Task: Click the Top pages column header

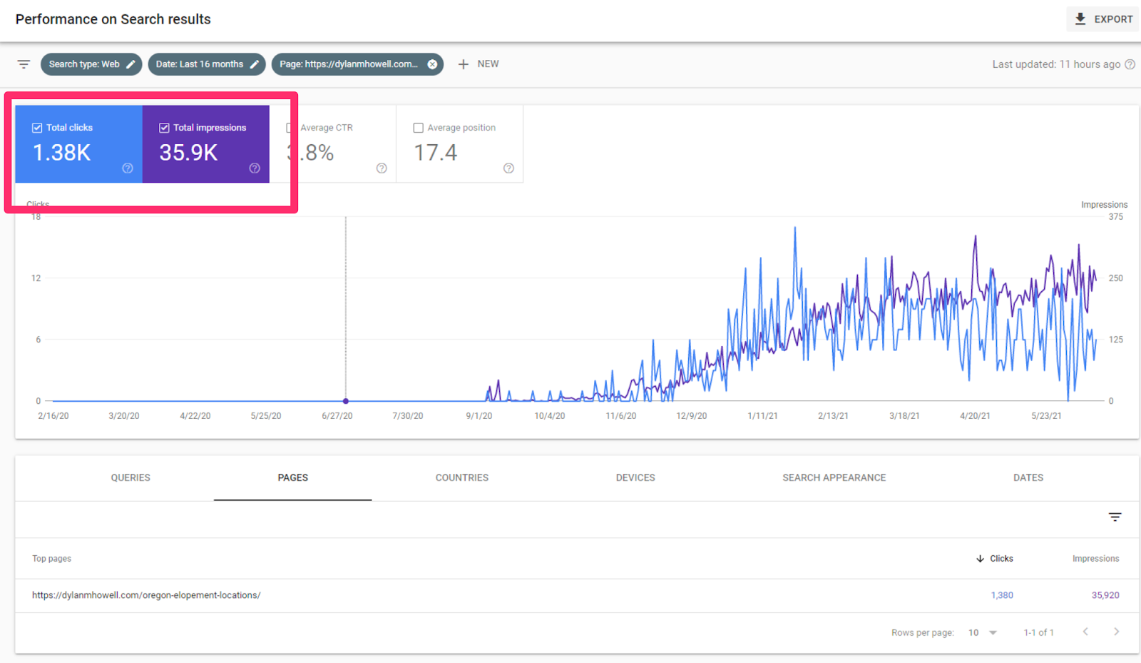Action: 51,559
